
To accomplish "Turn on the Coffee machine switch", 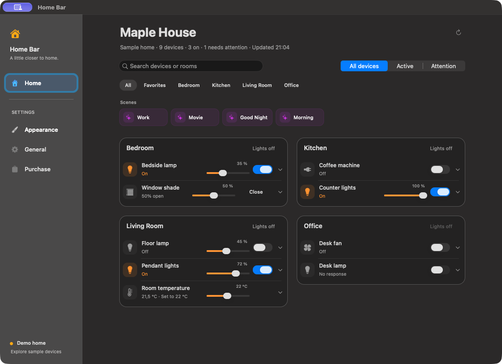I will coord(440,169).
